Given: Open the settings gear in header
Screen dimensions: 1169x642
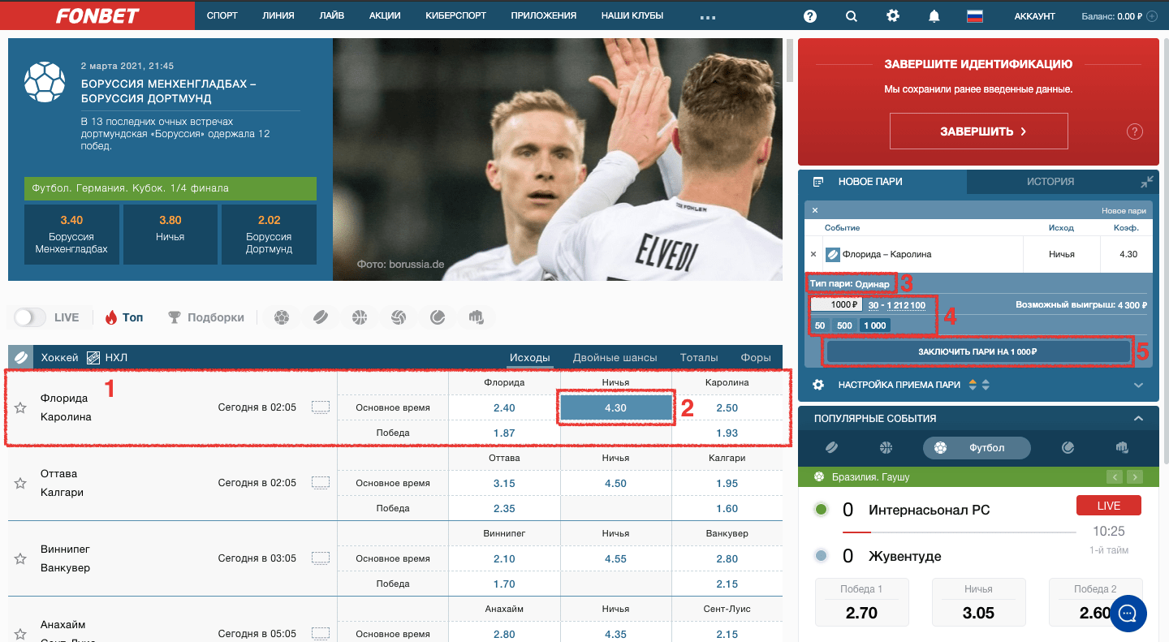Looking at the screenshot, I should coord(893,15).
